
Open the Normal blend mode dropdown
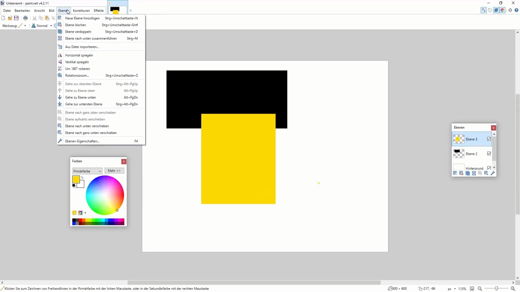click(x=51, y=26)
